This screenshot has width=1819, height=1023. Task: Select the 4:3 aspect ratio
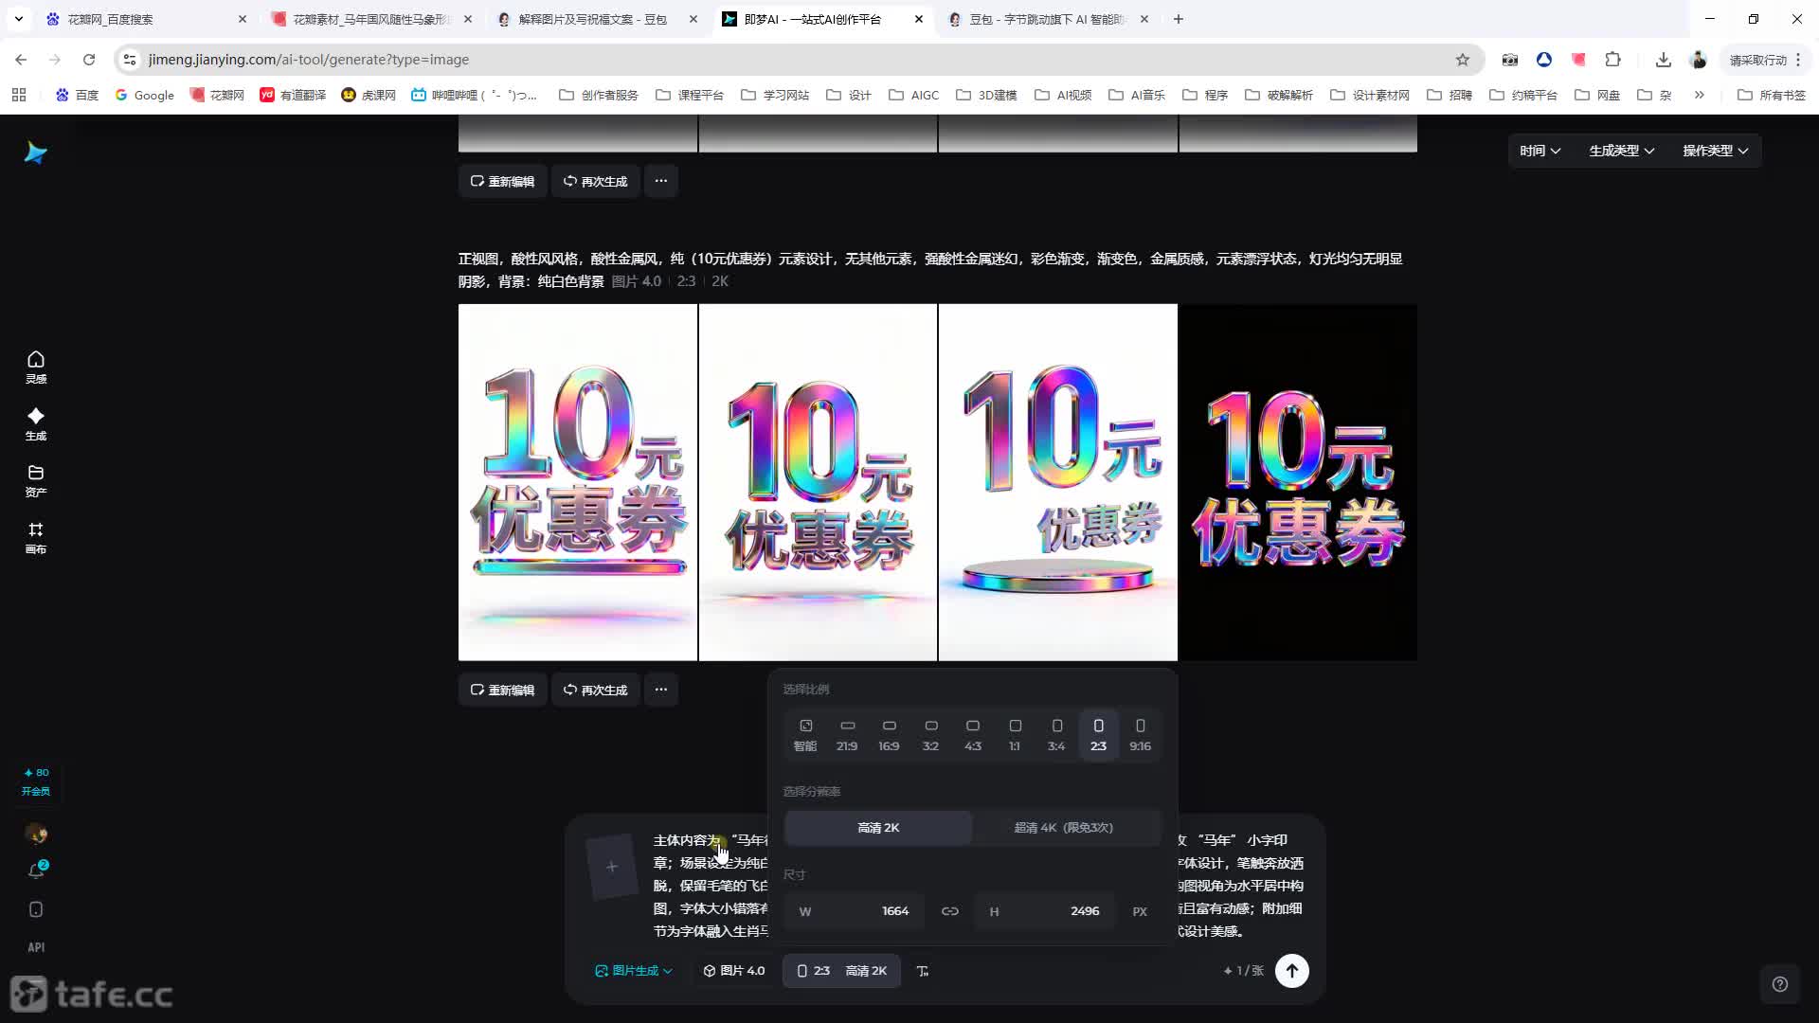(x=973, y=735)
